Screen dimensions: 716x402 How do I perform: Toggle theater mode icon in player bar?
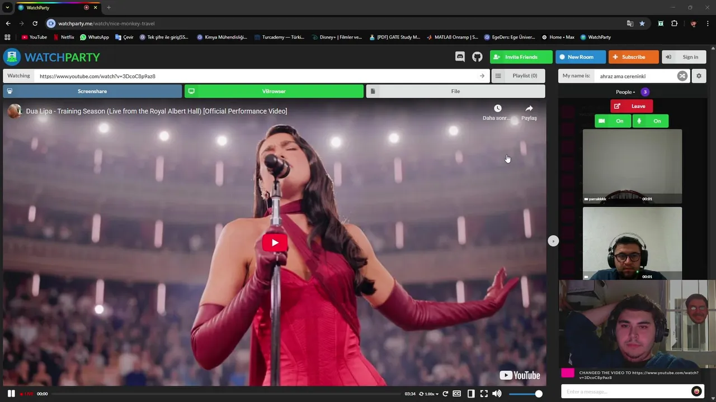471,394
